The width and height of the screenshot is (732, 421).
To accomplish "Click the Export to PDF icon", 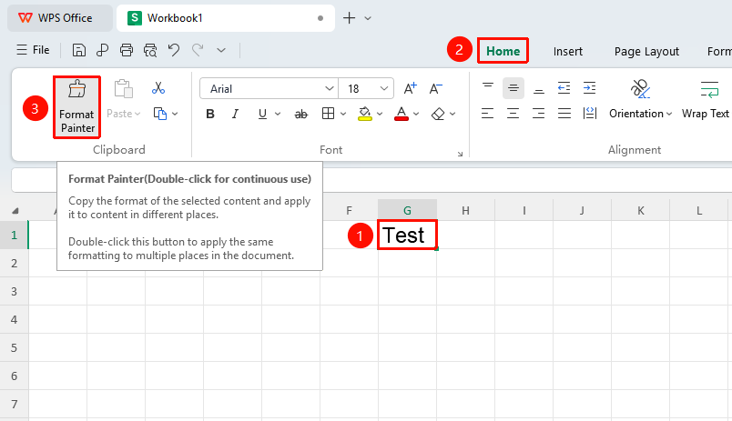I will 102,50.
